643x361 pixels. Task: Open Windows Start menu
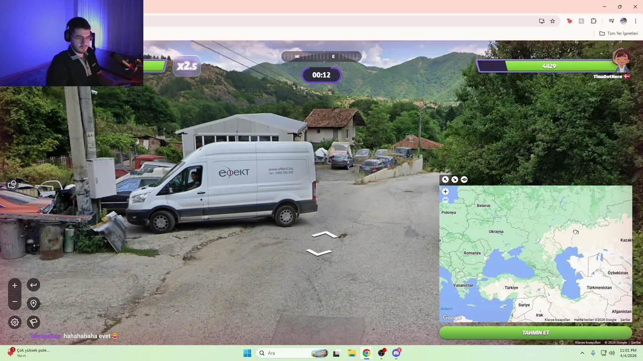click(247, 353)
